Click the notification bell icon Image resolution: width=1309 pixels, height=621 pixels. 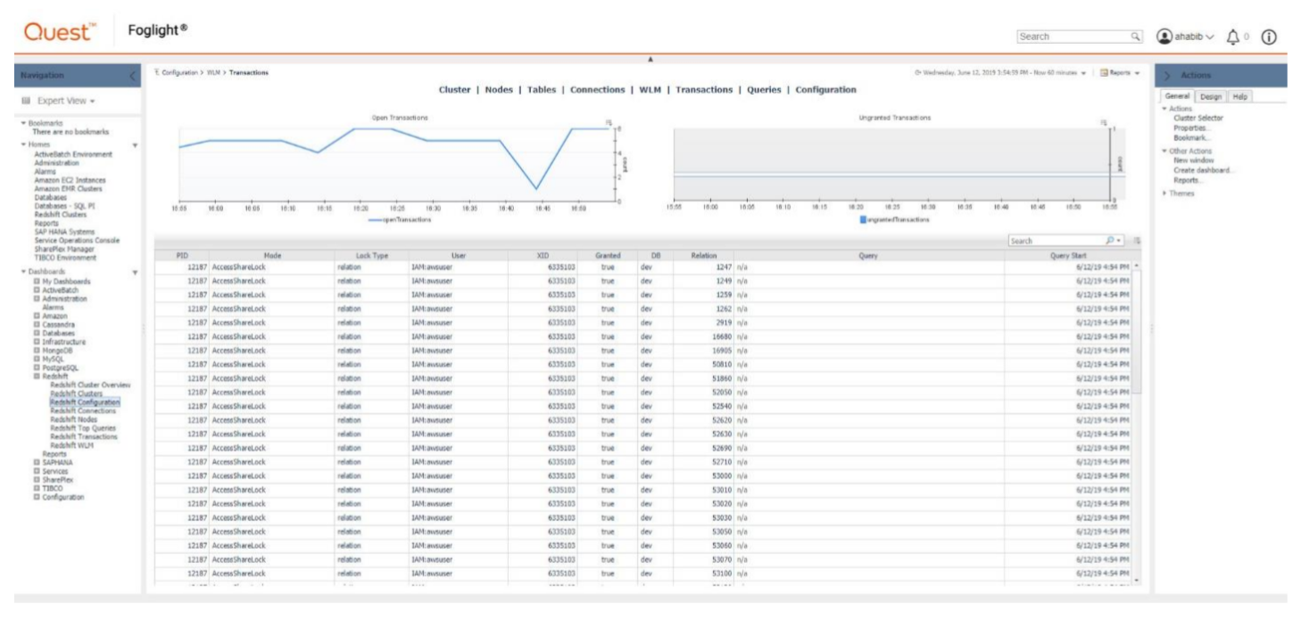point(1234,36)
